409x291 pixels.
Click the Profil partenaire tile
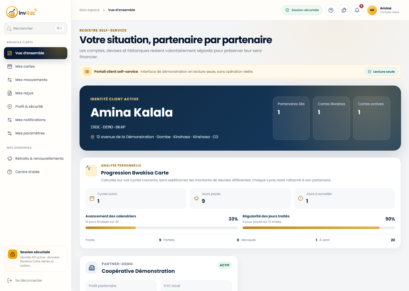(121, 286)
